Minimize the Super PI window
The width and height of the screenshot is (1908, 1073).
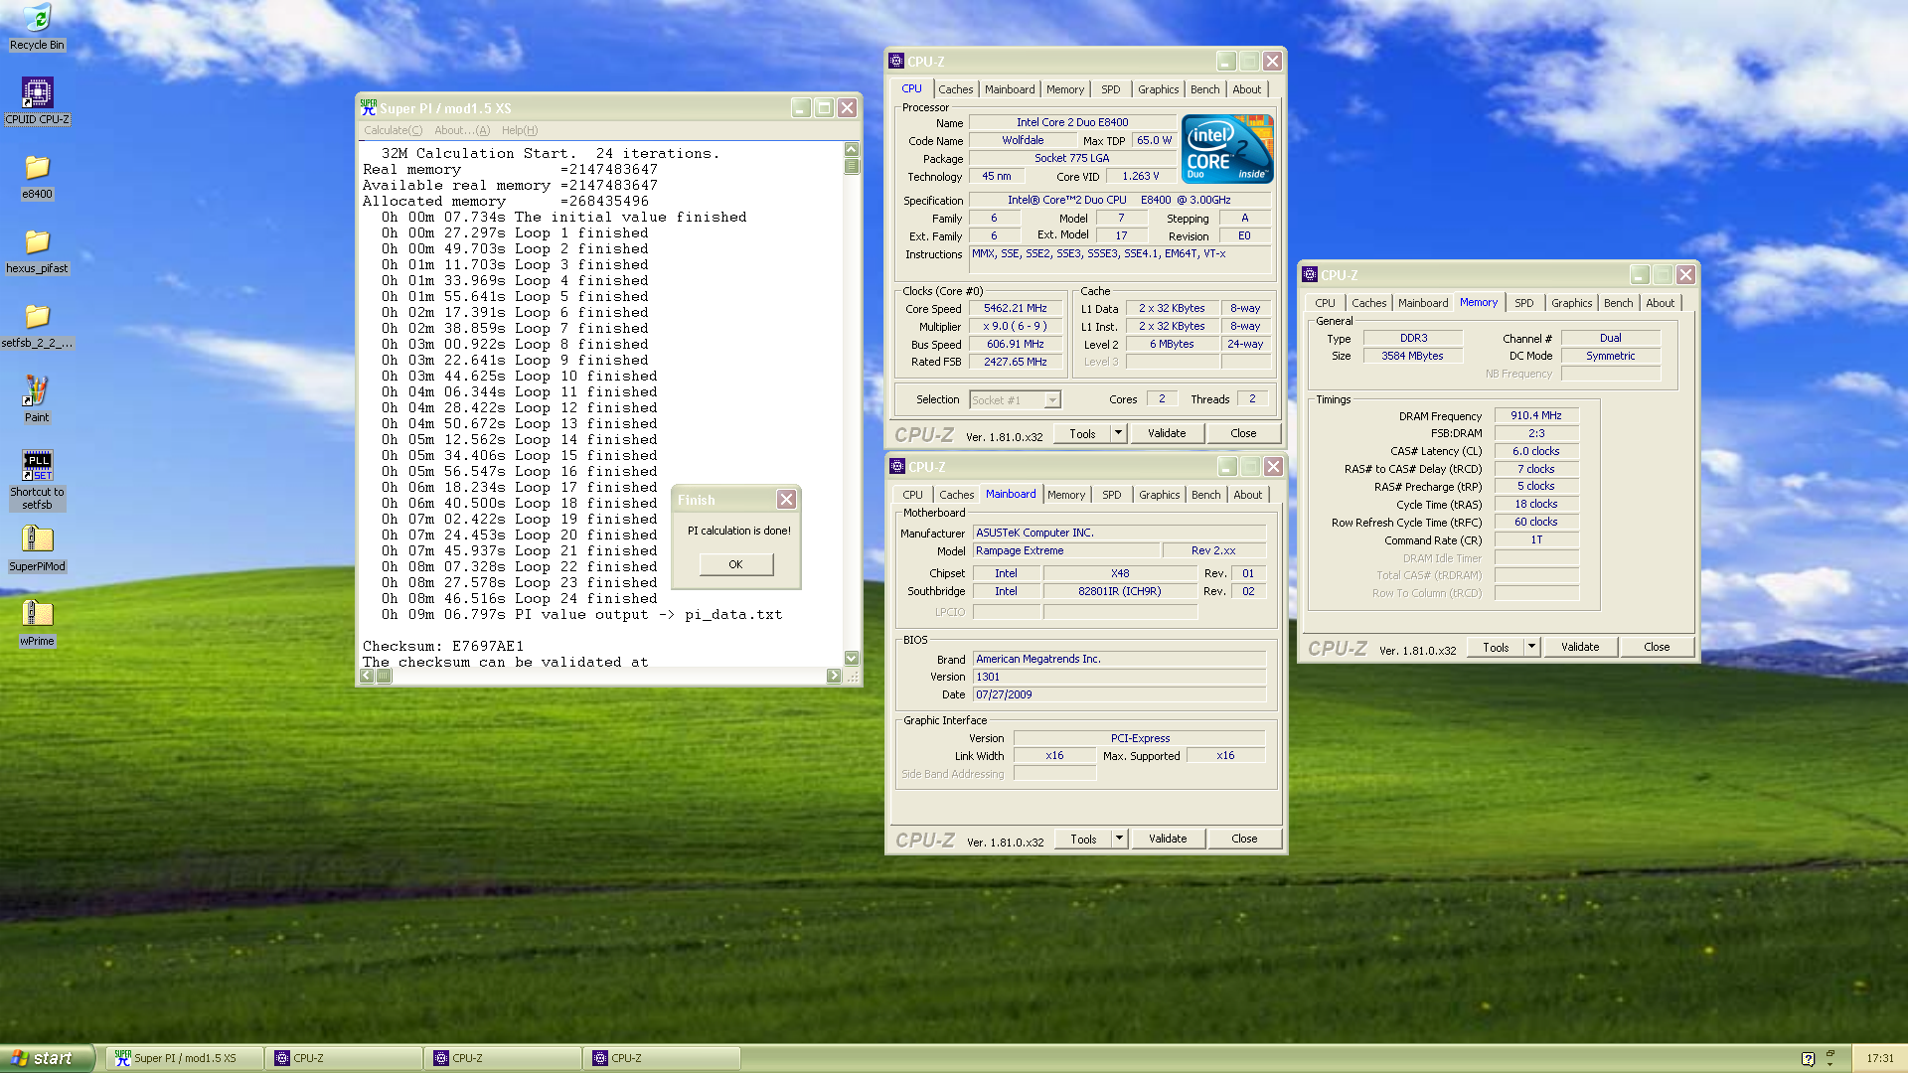(801, 107)
